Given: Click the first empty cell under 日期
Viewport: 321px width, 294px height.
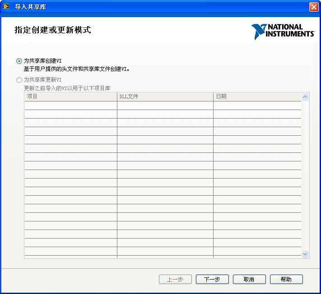Looking at the screenshot, I should point(256,106).
